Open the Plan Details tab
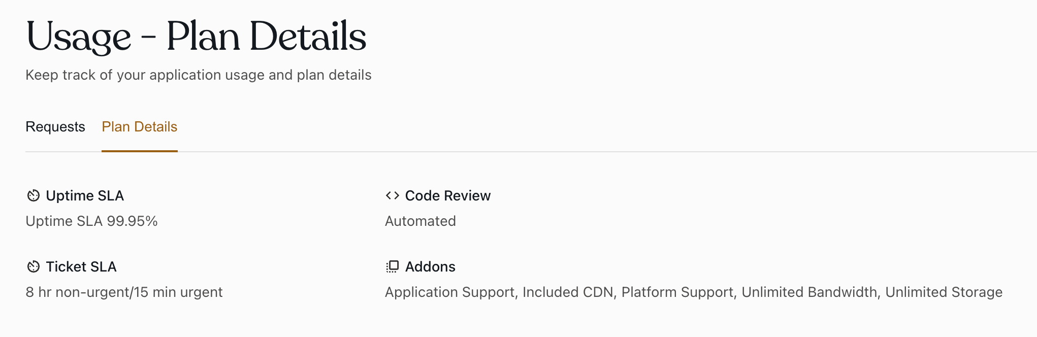This screenshot has width=1037, height=337. (139, 126)
